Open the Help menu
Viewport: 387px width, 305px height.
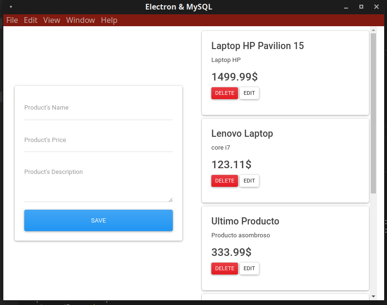pos(109,20)
